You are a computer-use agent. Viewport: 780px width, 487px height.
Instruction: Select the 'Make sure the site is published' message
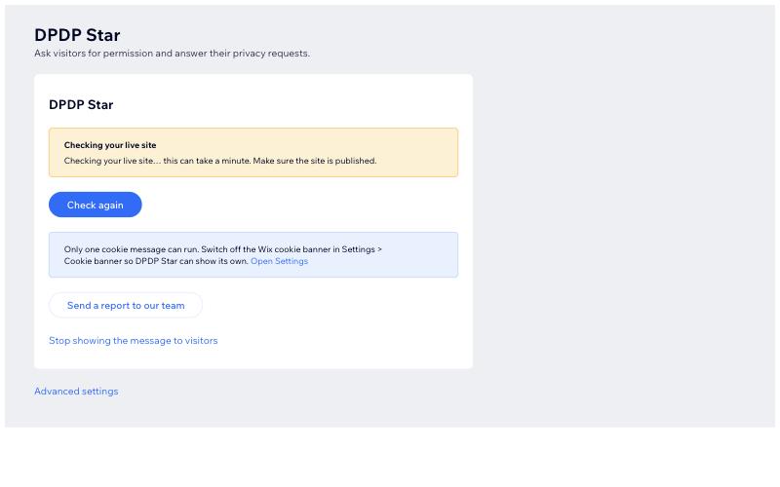tap(315, 161)
